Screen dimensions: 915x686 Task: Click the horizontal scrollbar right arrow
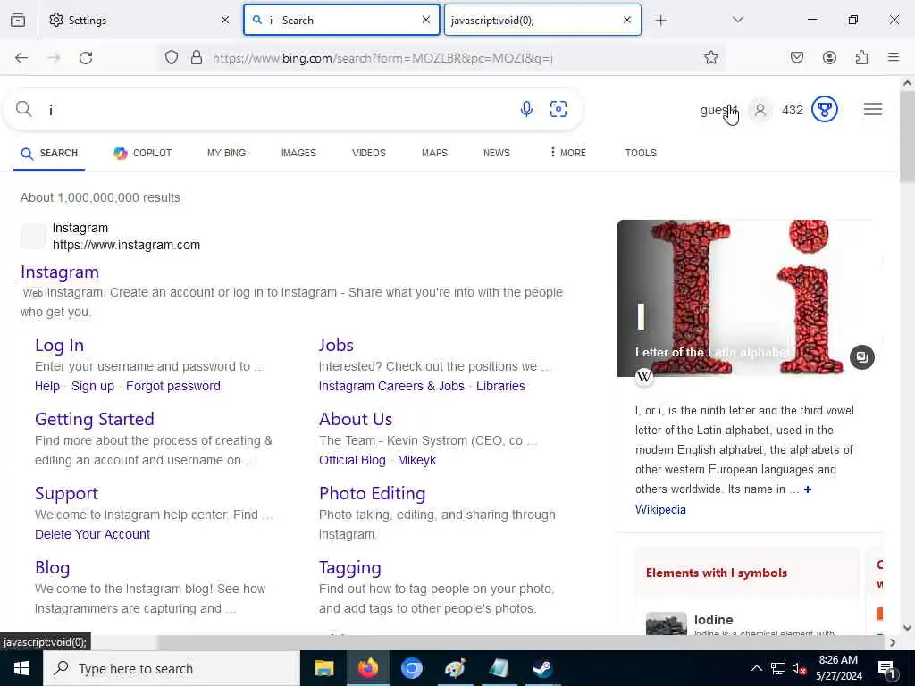[893, 642]
